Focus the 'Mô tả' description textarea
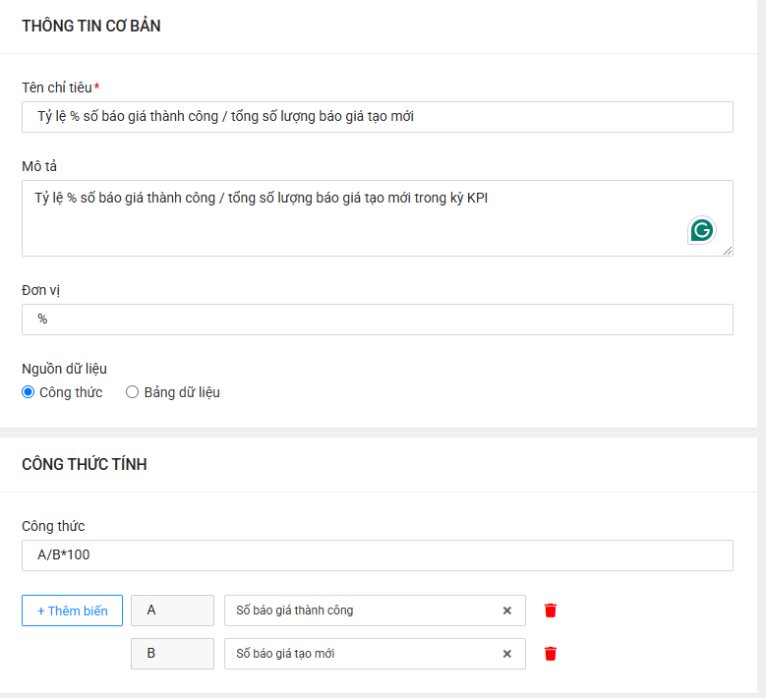The image size is (766, 698). click(x=378, y=218)
